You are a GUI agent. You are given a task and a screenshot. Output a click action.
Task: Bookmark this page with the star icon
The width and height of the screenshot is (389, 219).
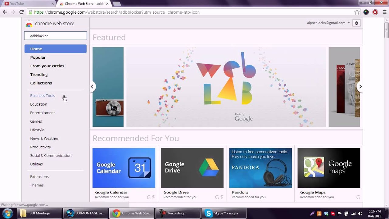[357, 12]
